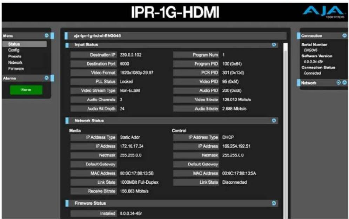Click the main panel vertical scrollbar
The width and height of the screenshot is (349, 219).
[x=286, y=131]
